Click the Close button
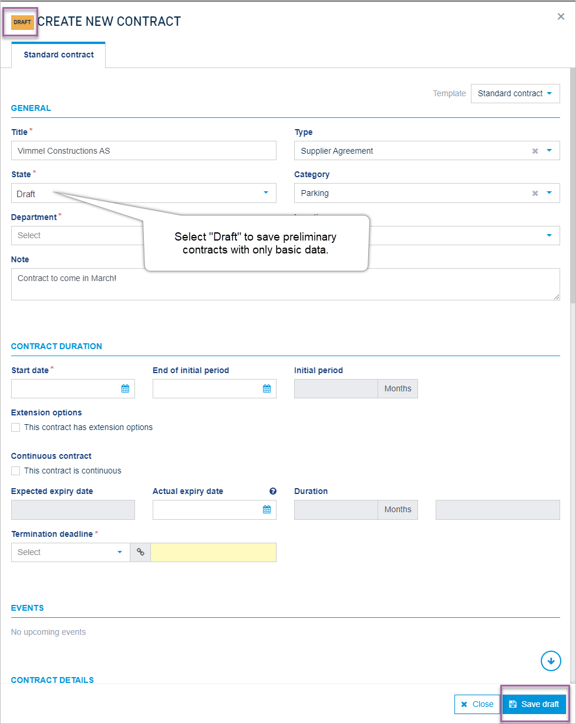Screen dimensions: 576x724 point(477,704)
